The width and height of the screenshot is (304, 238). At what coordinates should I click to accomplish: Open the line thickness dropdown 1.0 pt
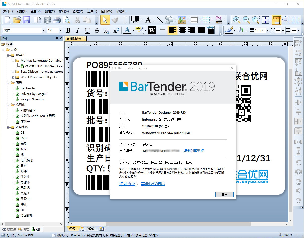(267, 31)
